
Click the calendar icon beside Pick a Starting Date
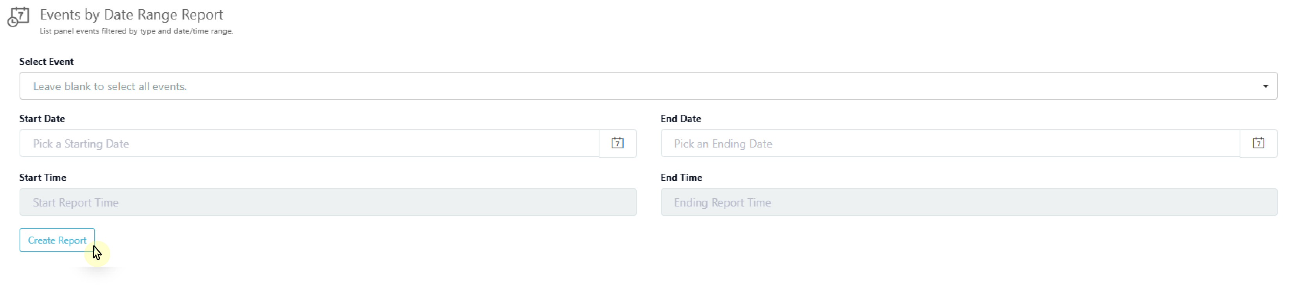tap(618, 143)
